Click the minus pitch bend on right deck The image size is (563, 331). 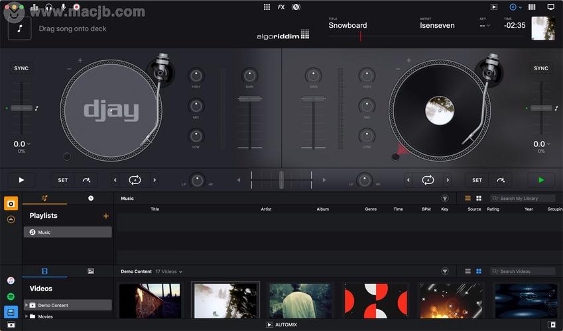tap(397, 68)
